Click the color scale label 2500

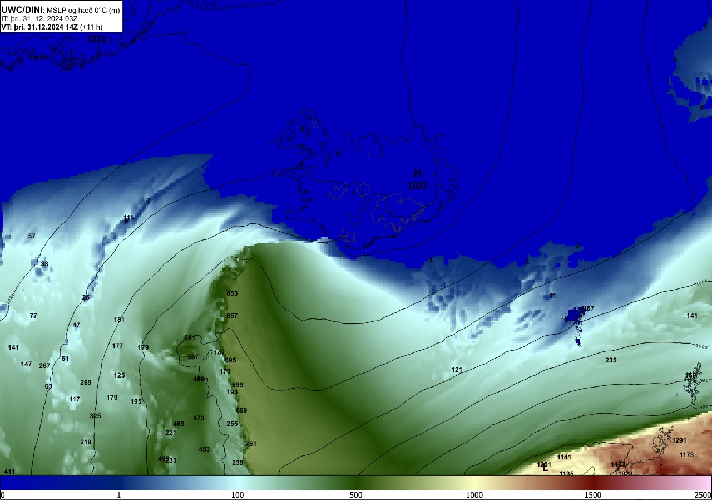[703, 495]
